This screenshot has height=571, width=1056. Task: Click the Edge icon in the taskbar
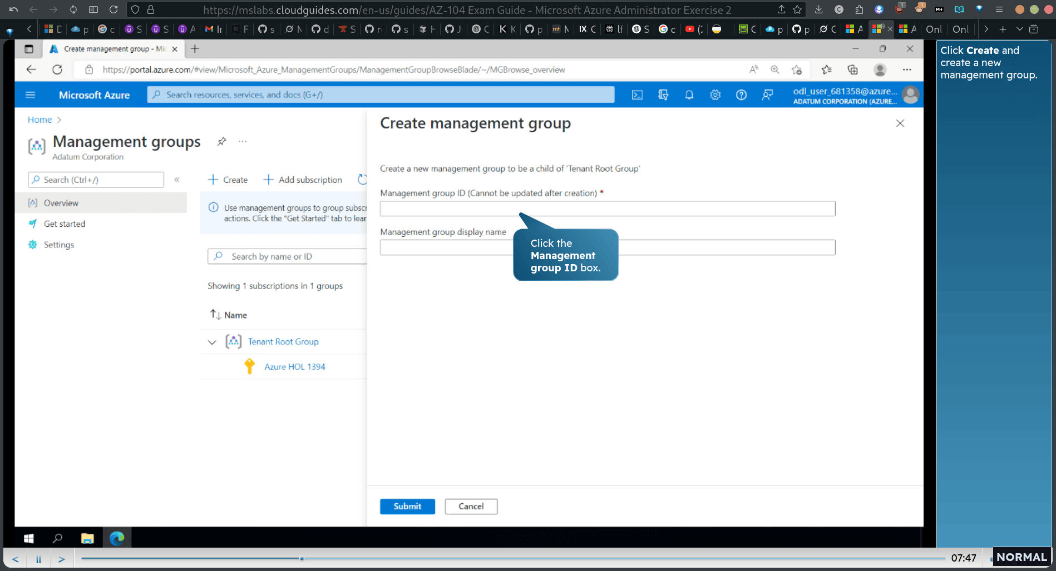pos(117,538)
